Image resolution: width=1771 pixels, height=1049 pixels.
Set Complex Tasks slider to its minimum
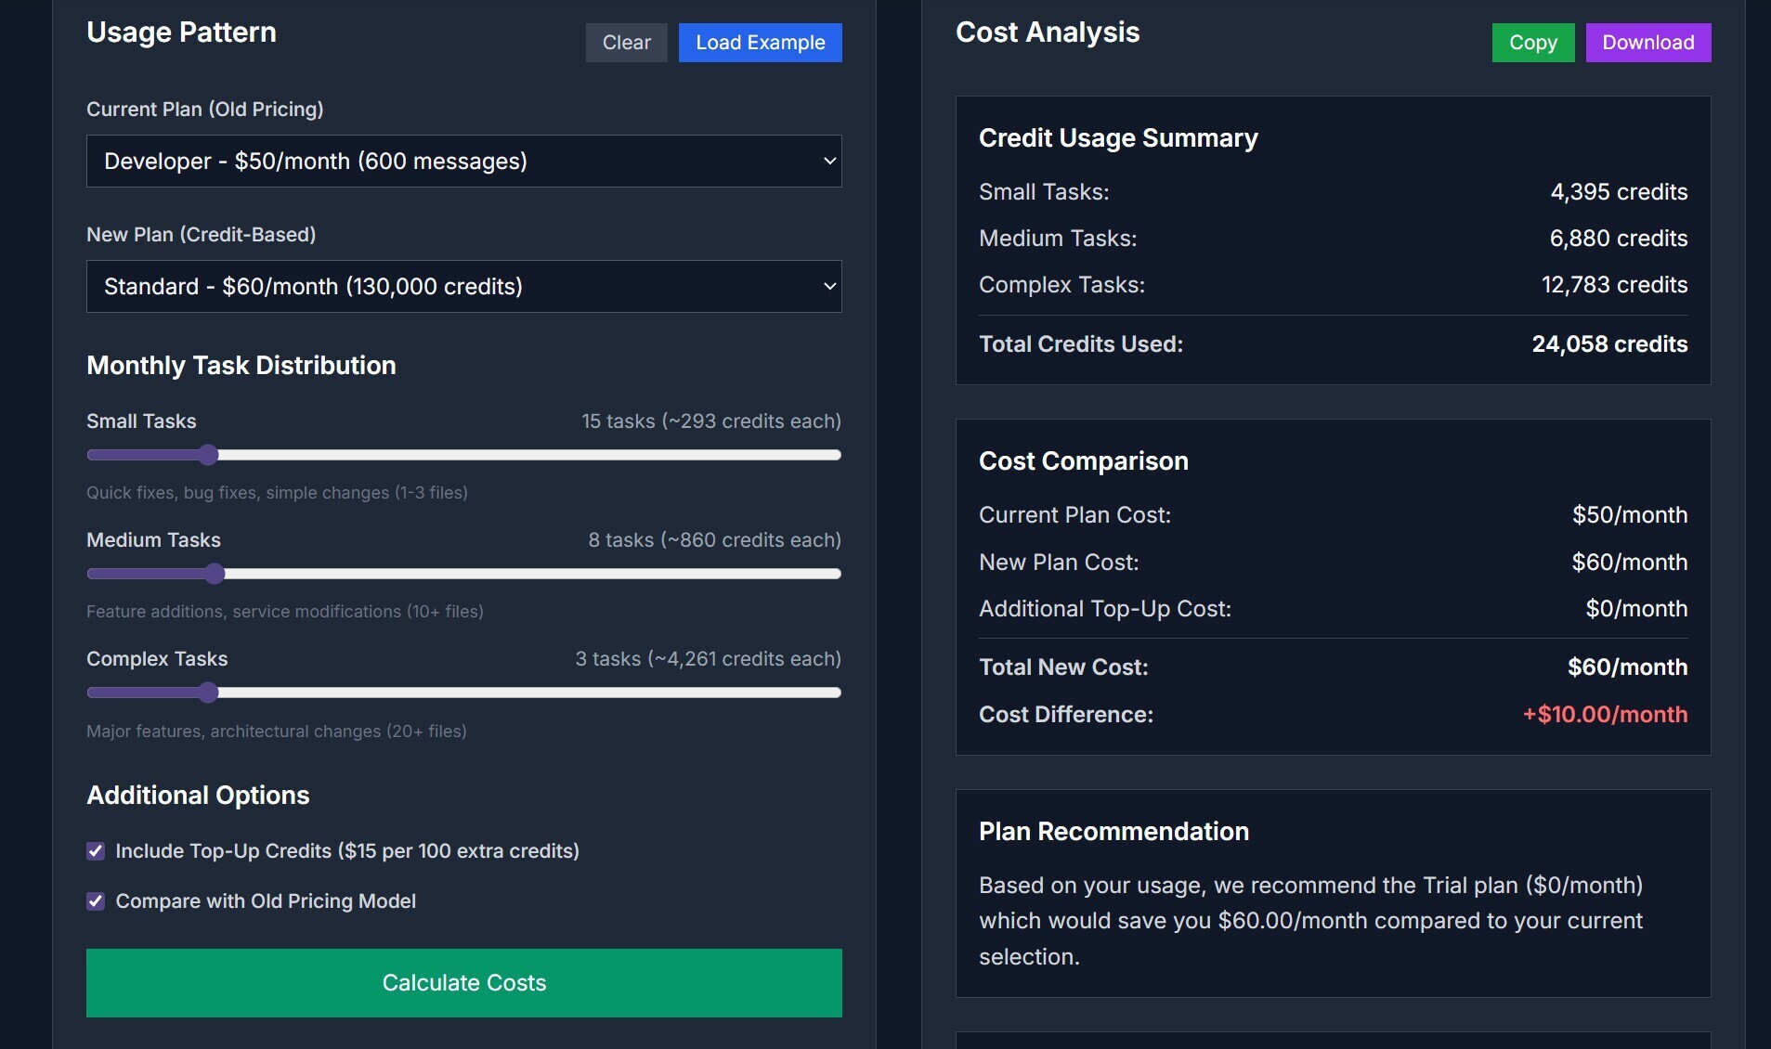tap(90, 693)
